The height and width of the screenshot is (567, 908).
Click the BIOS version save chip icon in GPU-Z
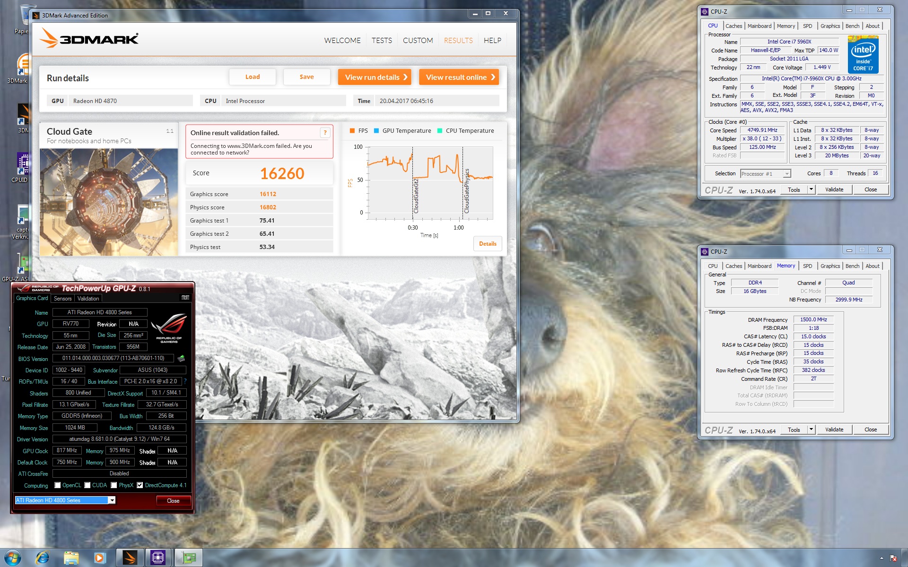coord(181,358)
